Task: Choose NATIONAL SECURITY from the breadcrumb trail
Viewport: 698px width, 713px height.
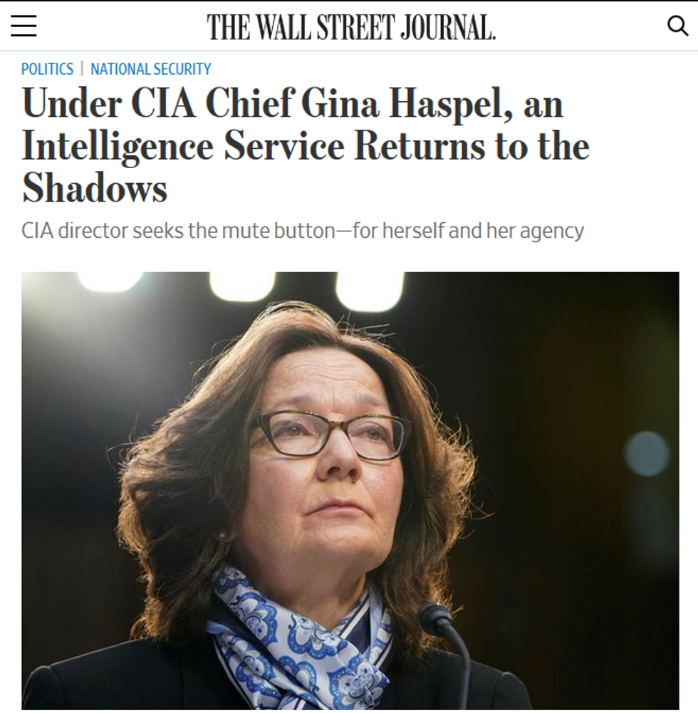Action: (151, 68)
